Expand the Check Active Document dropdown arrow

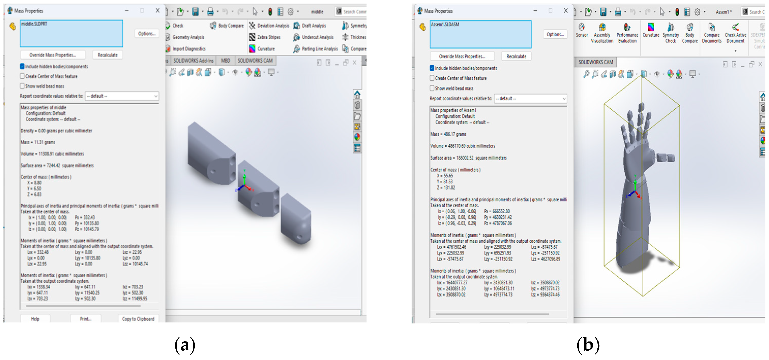[735, 51]
